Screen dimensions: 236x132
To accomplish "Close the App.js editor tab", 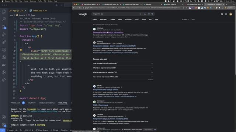I will [x=25, y=11].
